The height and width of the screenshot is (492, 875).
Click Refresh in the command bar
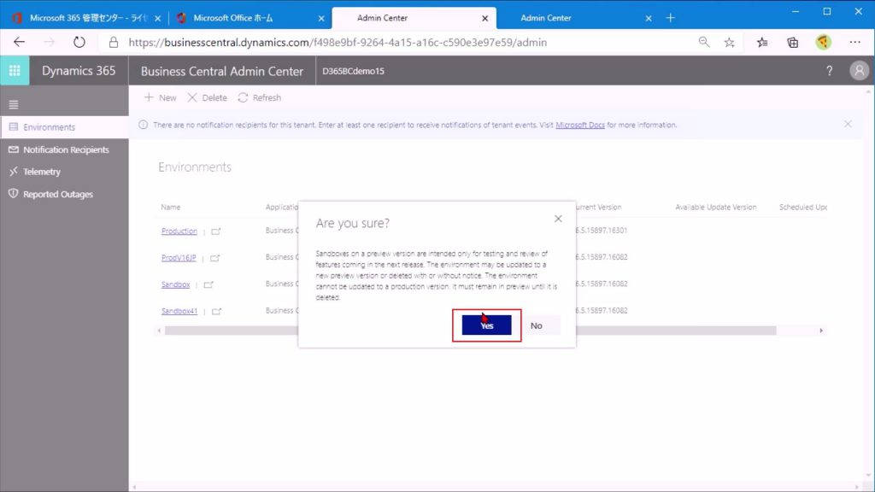coord(260,97)
